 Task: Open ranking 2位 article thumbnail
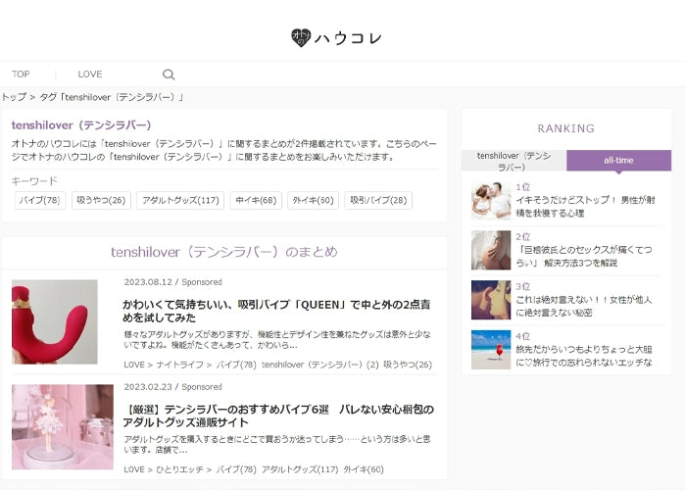491,250
